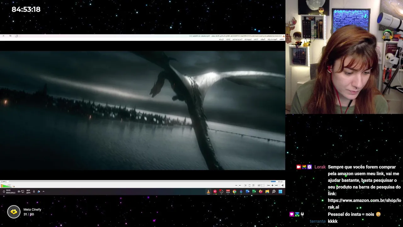The height and width of the screenshot is (227, 403).
Task: Open File Explorer from the taskbar
Action: (x=267, y=191)
